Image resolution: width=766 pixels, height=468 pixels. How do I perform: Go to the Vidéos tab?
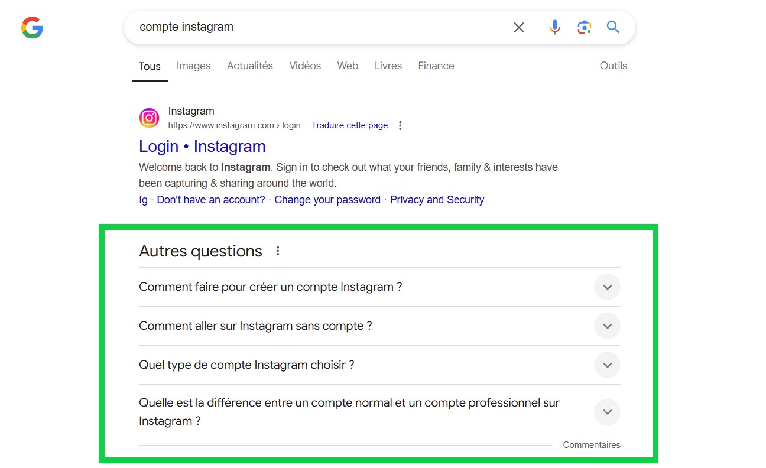coord(305,66)
